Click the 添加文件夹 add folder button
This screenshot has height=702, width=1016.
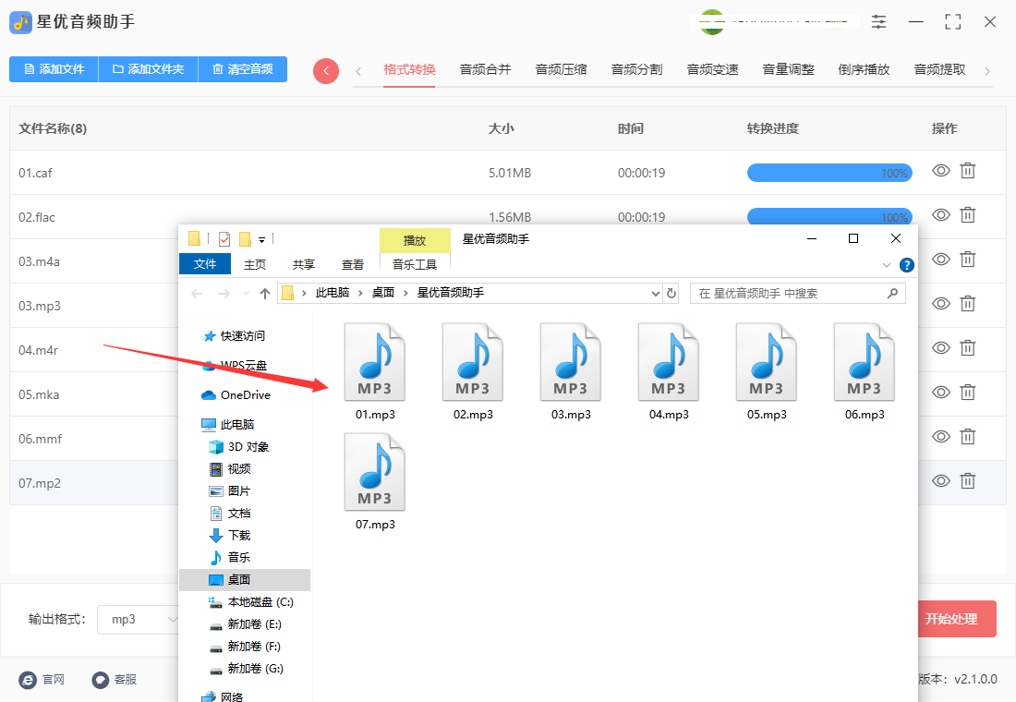[148, 68]
